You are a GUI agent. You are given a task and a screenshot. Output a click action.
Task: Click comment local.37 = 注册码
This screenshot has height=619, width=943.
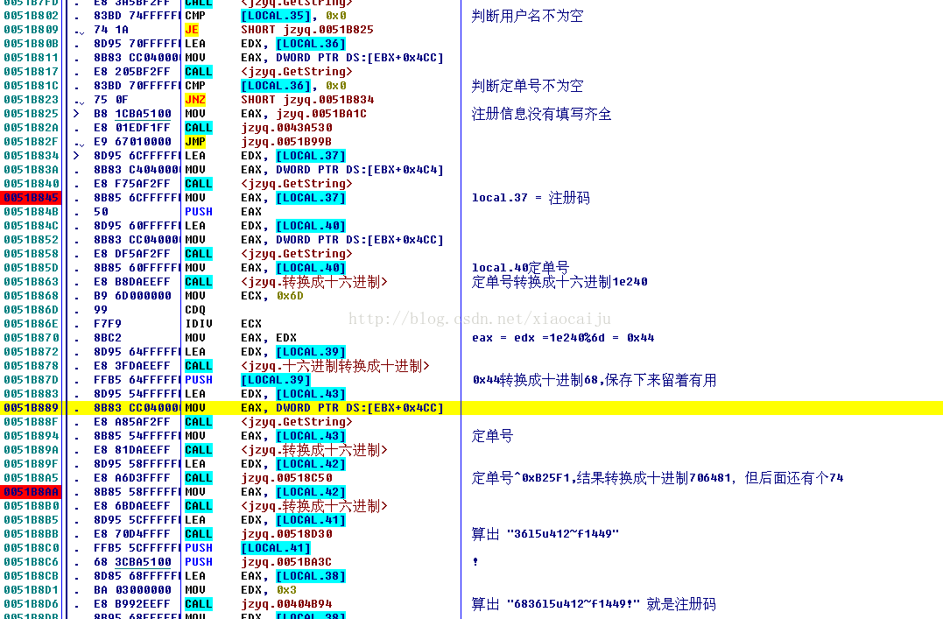(531, 197)
